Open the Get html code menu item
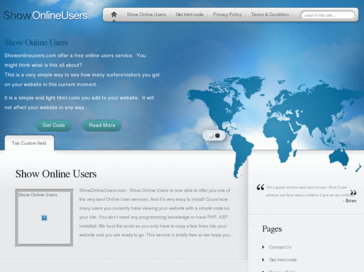Viewport: 364px width, 272px height. click(x=189, y=14)
